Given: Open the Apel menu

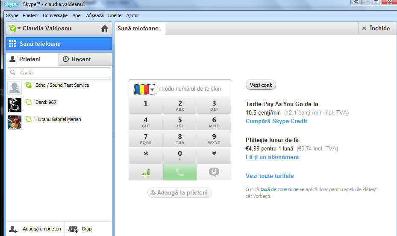Looking at the screenshot, I should point(77,15).
